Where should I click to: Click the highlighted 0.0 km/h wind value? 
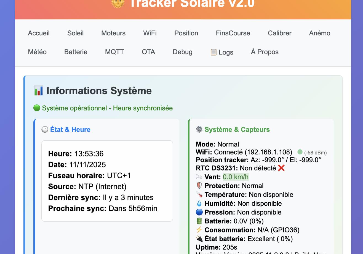tap(236, 177)
